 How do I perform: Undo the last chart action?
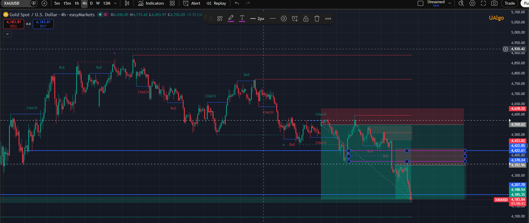coord(237,4)
